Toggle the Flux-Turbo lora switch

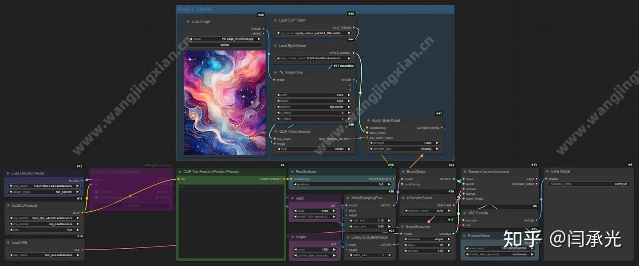click(97, 197)
